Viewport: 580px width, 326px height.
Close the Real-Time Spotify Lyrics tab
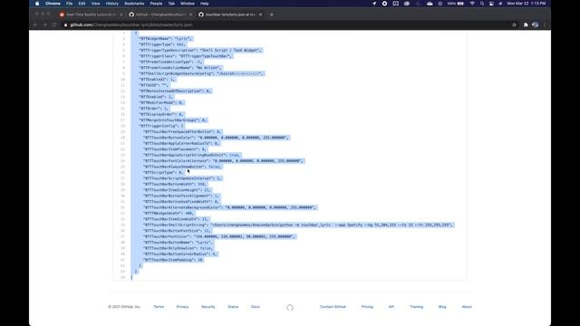pyautogui.click(x=121, y=14)
